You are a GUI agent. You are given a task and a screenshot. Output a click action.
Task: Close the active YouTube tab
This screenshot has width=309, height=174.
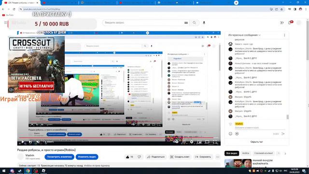pyautogui.click(x=38, y=3)
